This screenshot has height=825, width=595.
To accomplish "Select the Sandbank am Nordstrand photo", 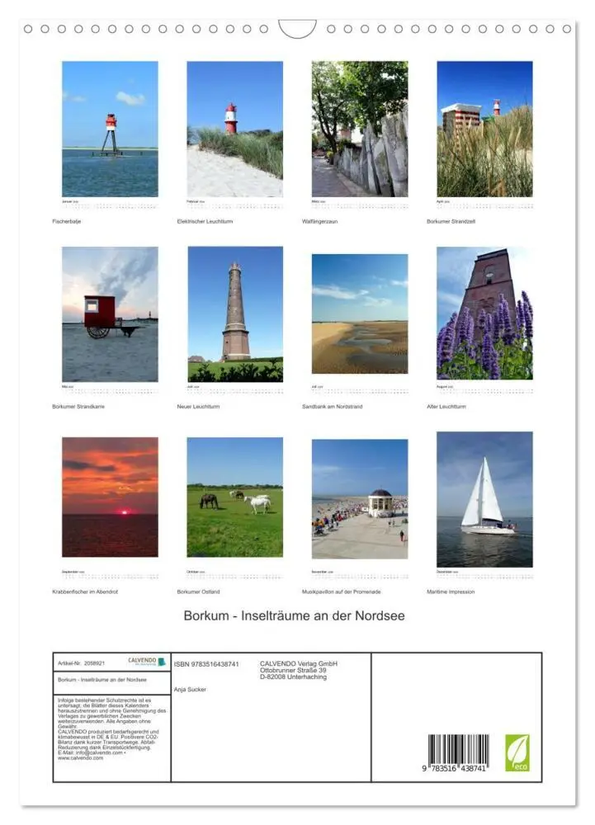I will tap(360, 314).
